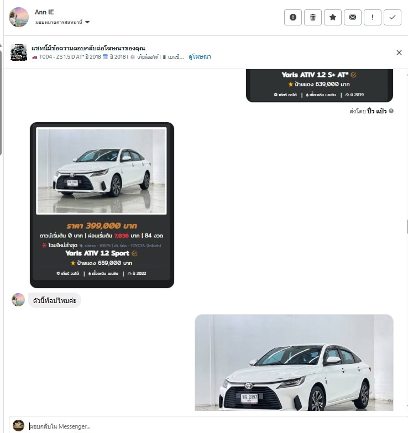Mark conversation as unread envelope icon

pos(353,17)
